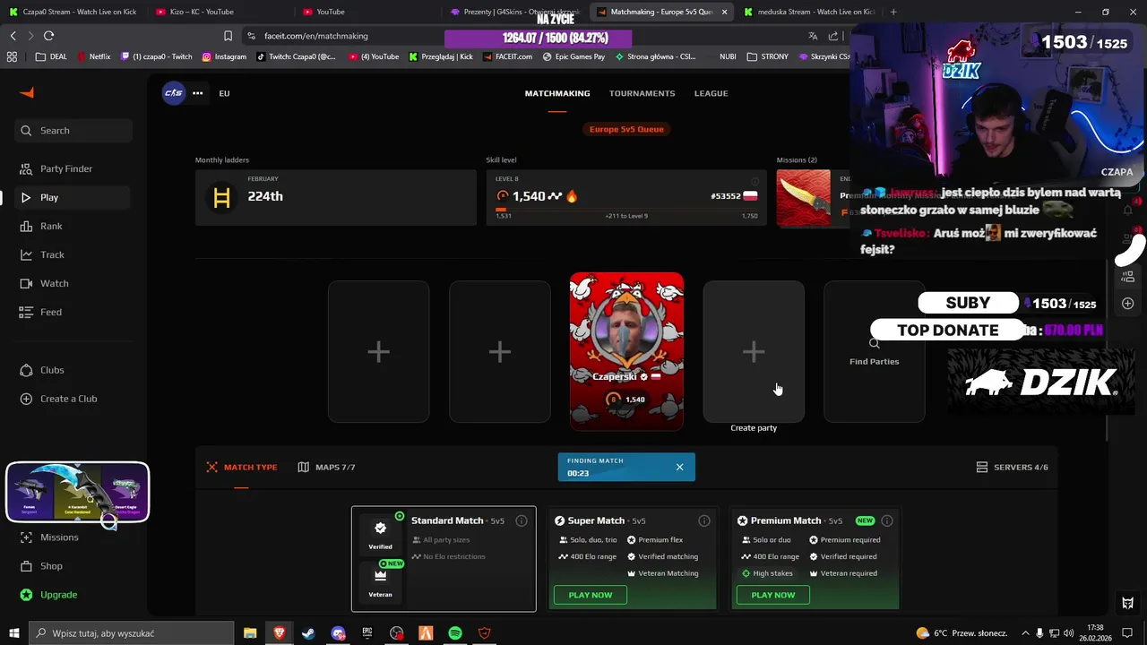Open the three-dot game menu
Image resolution: width=1147 pixels, height=645 pixels.
tap(197, 93)
